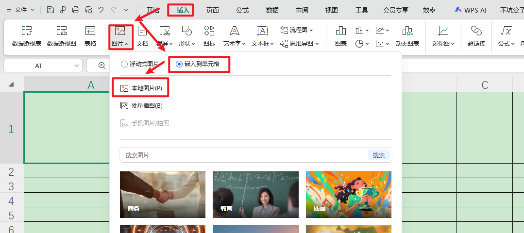This screenshot has width=524, height=233.
Task: Select row 2 header
Action: tap(12, 171)
